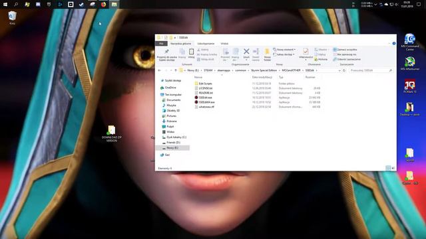Select OneDrive in navigation pane

tap(168, 88)
